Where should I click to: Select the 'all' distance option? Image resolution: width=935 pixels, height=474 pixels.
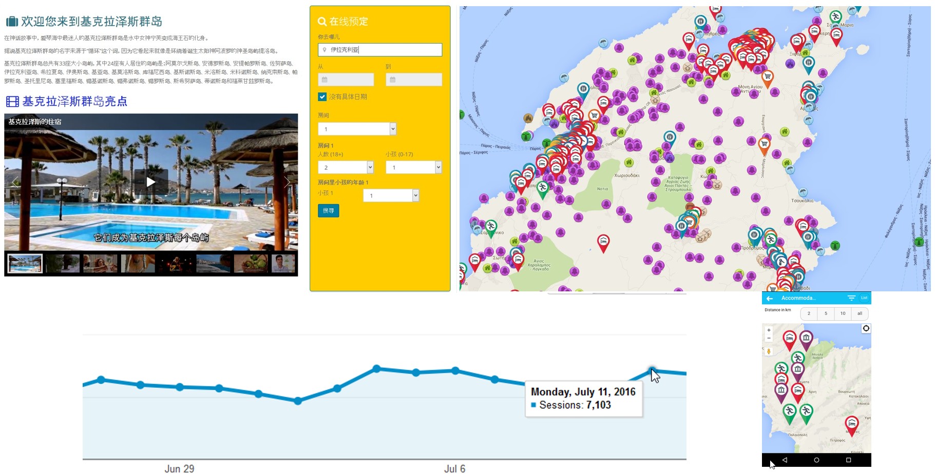click(x=860, y=313)
